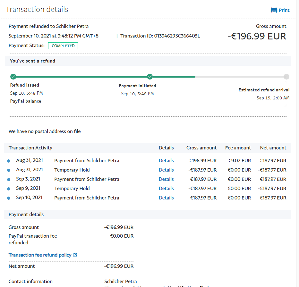Open the Transaction fee refund policy link
This screenshot has width=299, height=287.
[40, 255]
